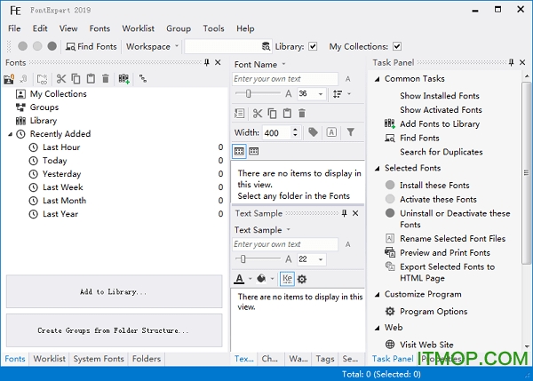Screen dimensions: 533x381
Task: Collapse the Selected Fonts section
Action: [x=377, y=169]
